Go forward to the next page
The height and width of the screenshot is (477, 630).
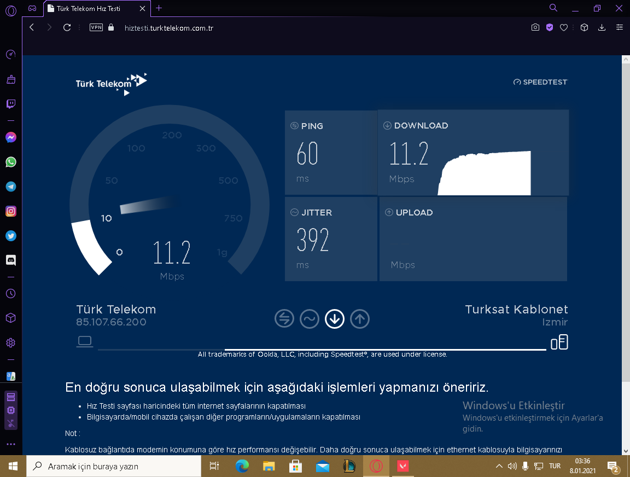tap(49, 27)
